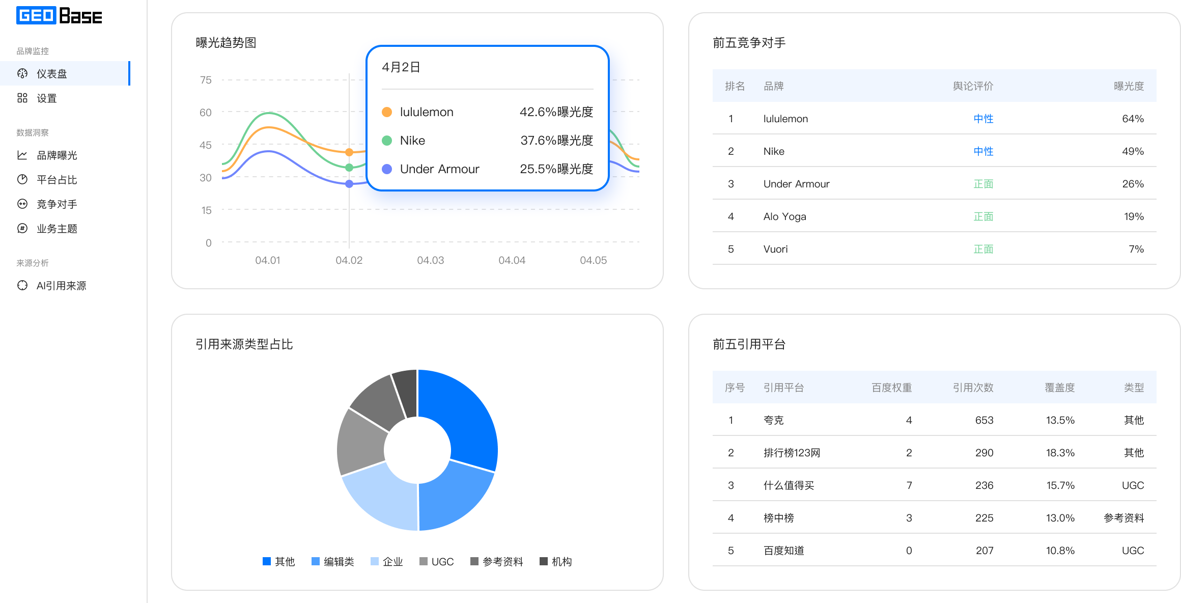Click the 04.04 axis label

(x=512, y=260)
